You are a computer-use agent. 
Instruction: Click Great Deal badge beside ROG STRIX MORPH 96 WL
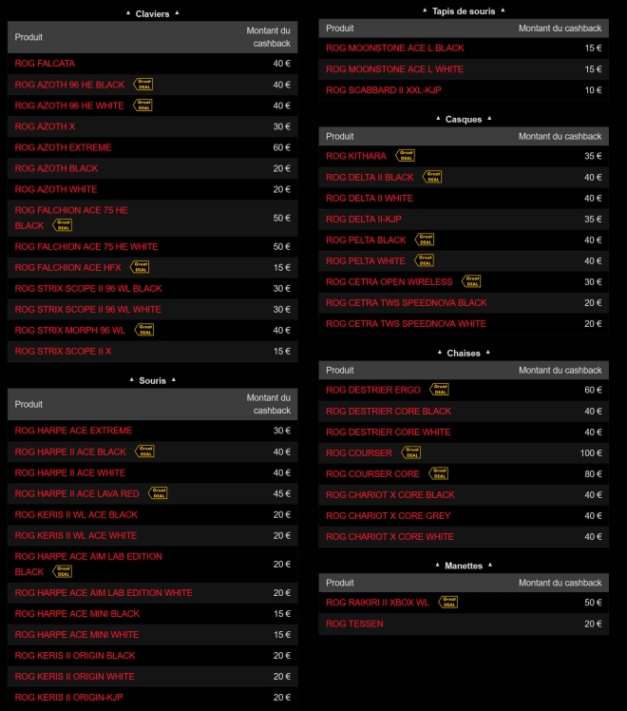144,330
